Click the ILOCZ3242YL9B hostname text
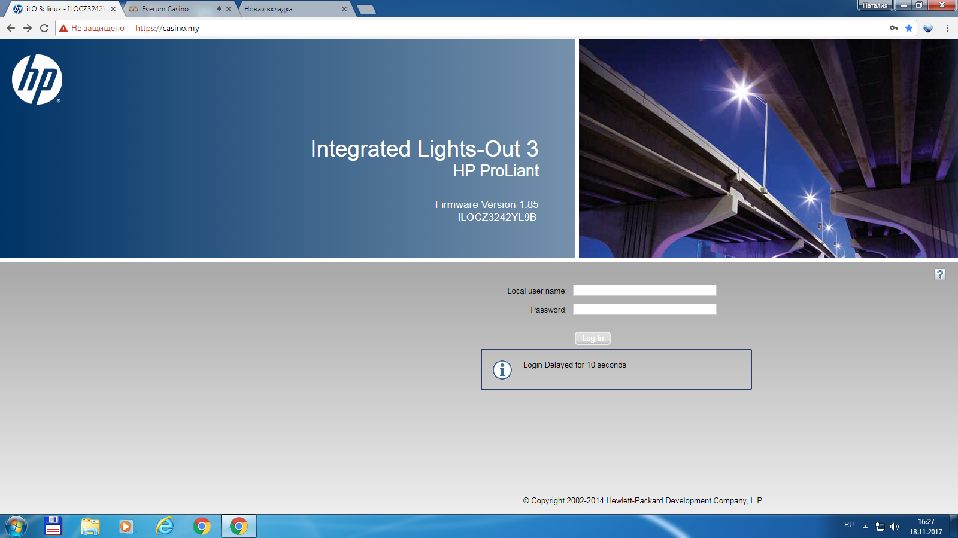Viewport: 958px width, 538px height. pos(497,217)
